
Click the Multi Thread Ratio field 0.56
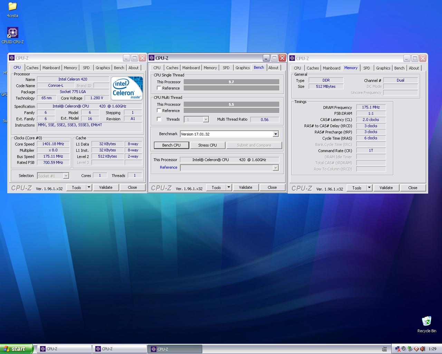[x=265, y=120]
